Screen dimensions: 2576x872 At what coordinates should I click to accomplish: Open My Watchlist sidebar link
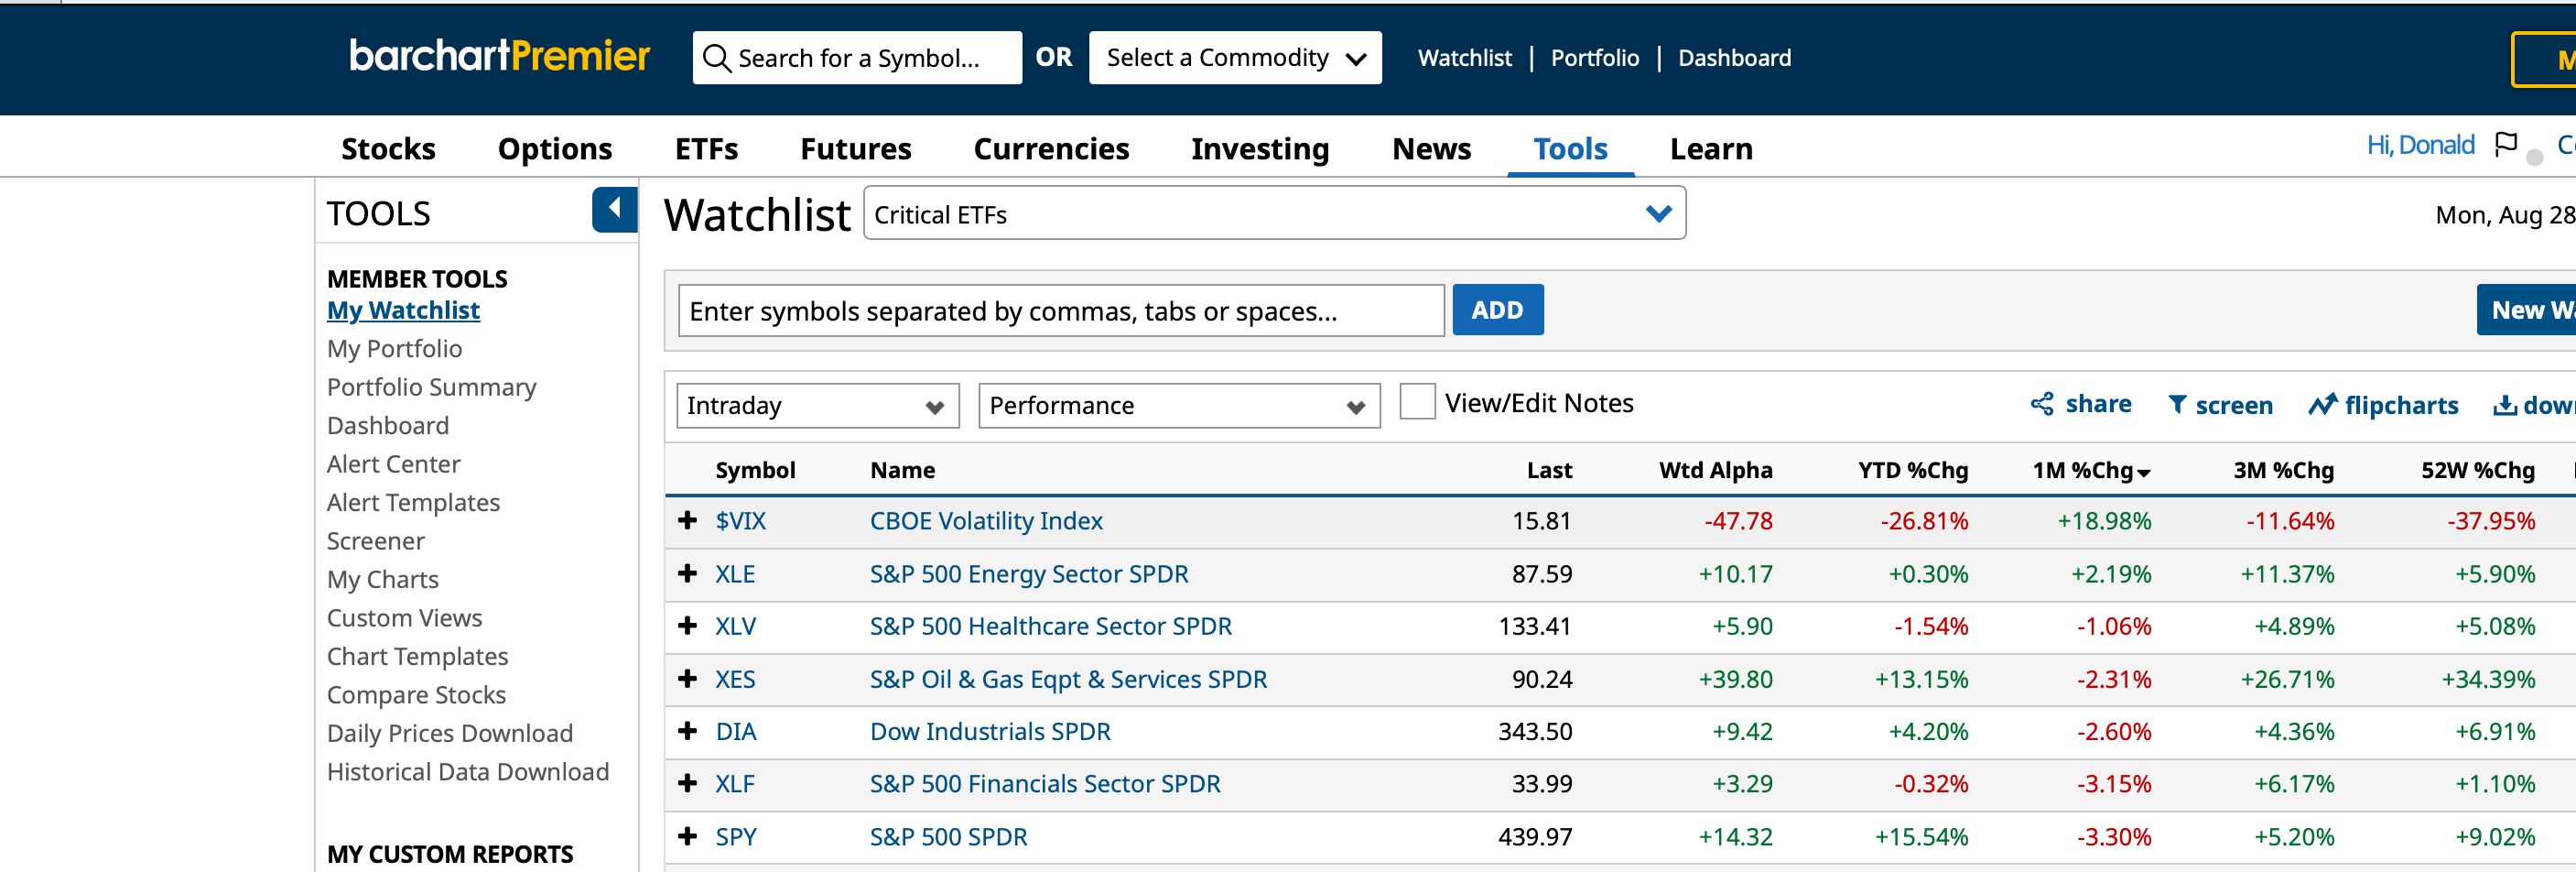click(403, 311)
